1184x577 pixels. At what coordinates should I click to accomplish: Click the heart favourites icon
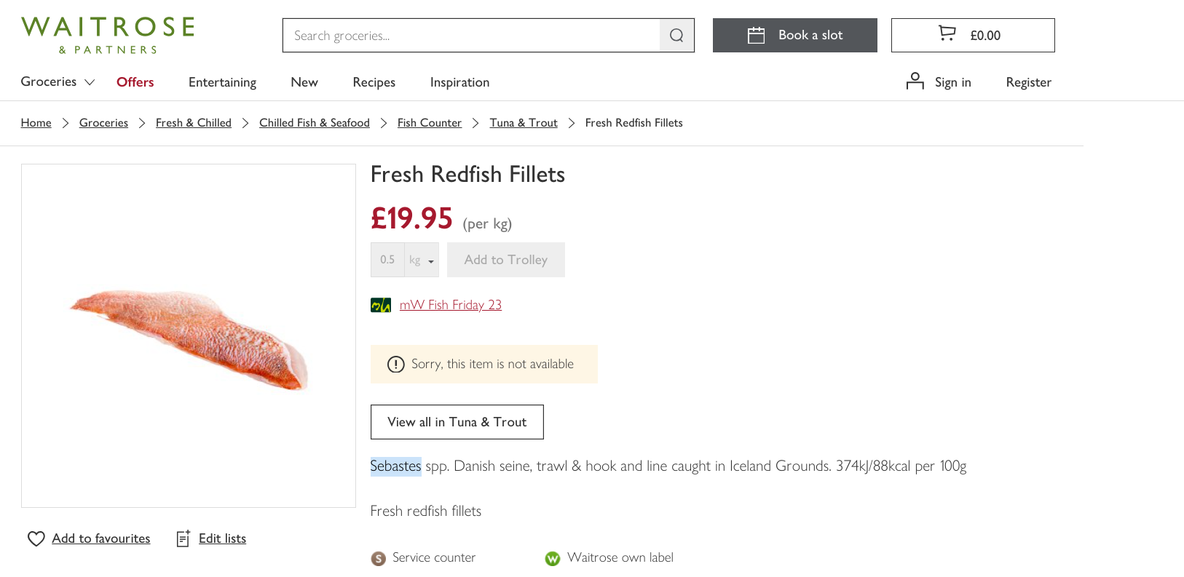[36, 538]
